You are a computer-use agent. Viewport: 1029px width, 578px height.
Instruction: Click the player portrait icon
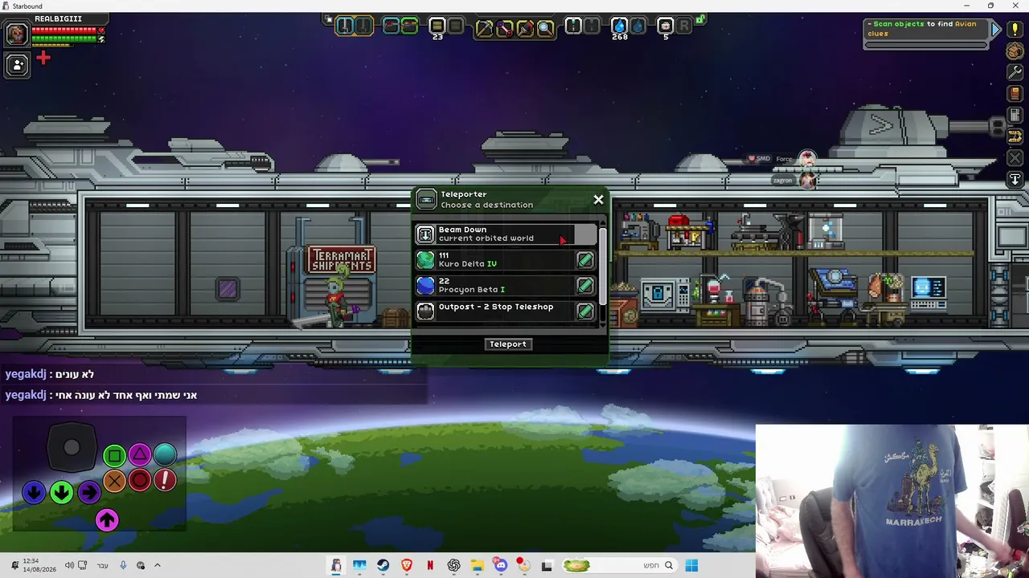pos(17,34)
